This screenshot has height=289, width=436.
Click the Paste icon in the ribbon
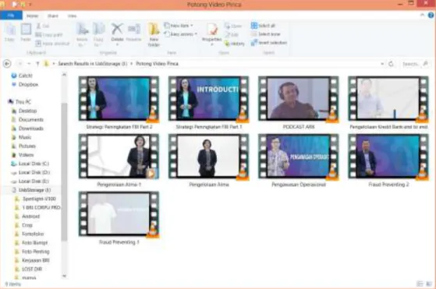click(26, 30)
